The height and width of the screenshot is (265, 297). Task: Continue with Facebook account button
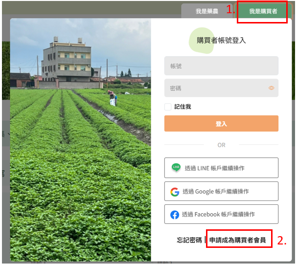point(221,215)
